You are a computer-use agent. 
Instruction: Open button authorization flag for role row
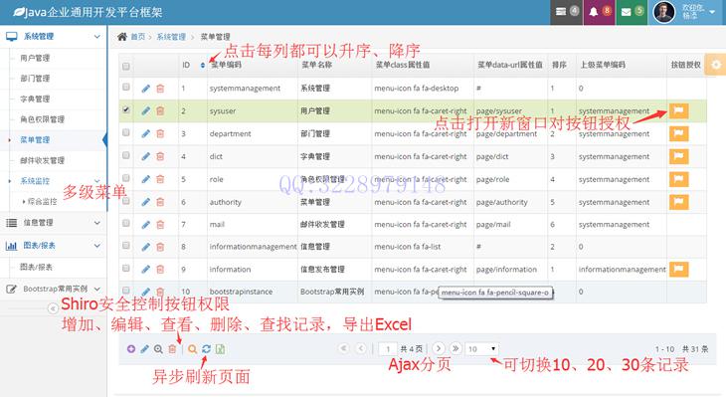[x=679, y=179]
